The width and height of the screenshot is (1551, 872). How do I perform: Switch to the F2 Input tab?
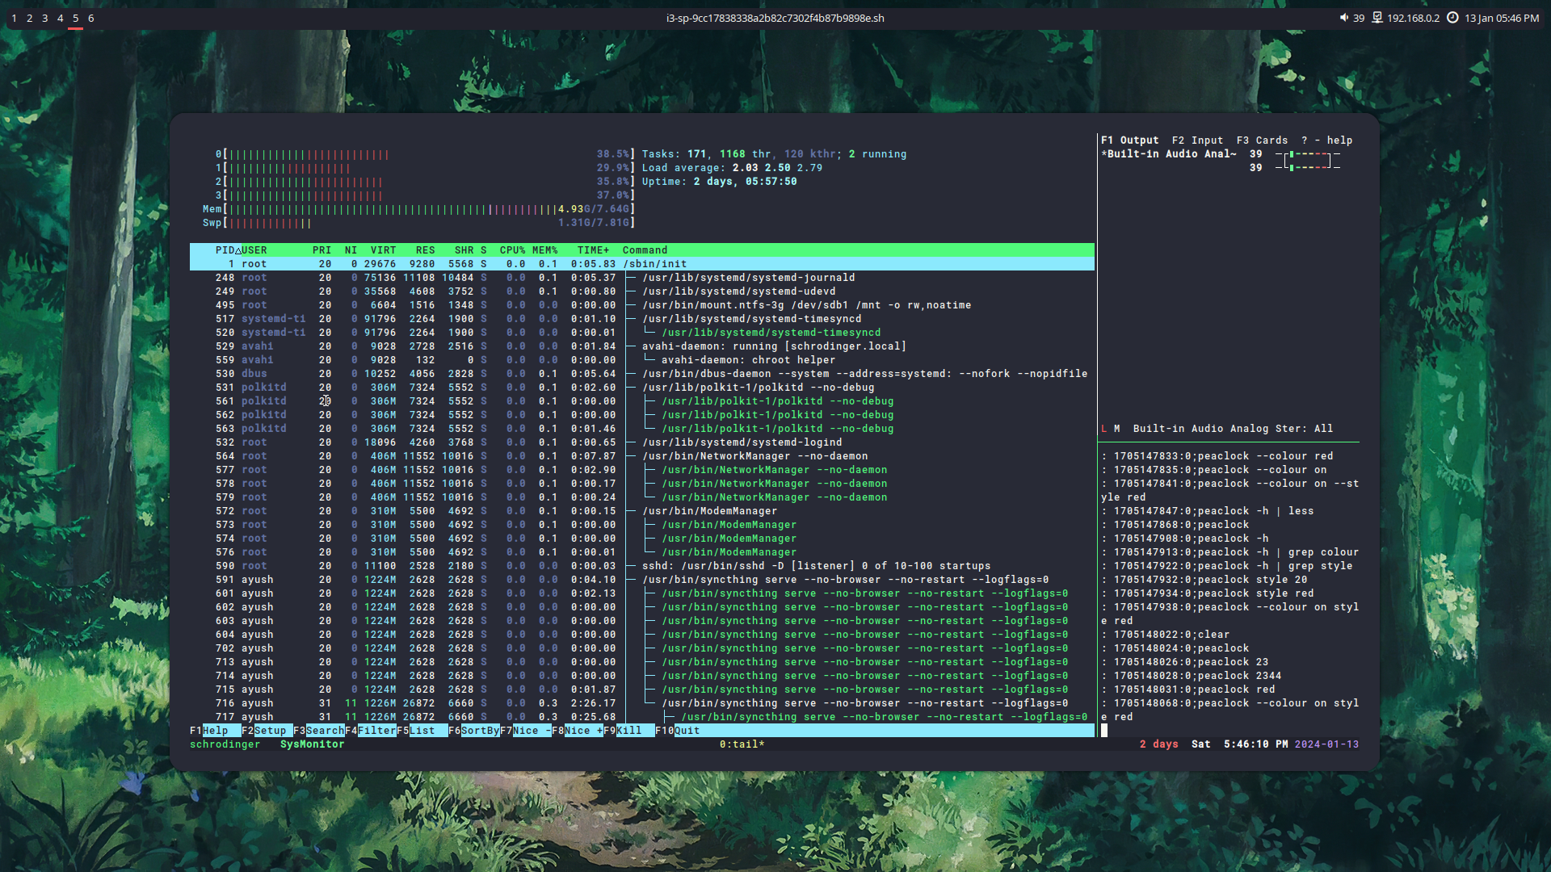click(x=1197, y=140)
